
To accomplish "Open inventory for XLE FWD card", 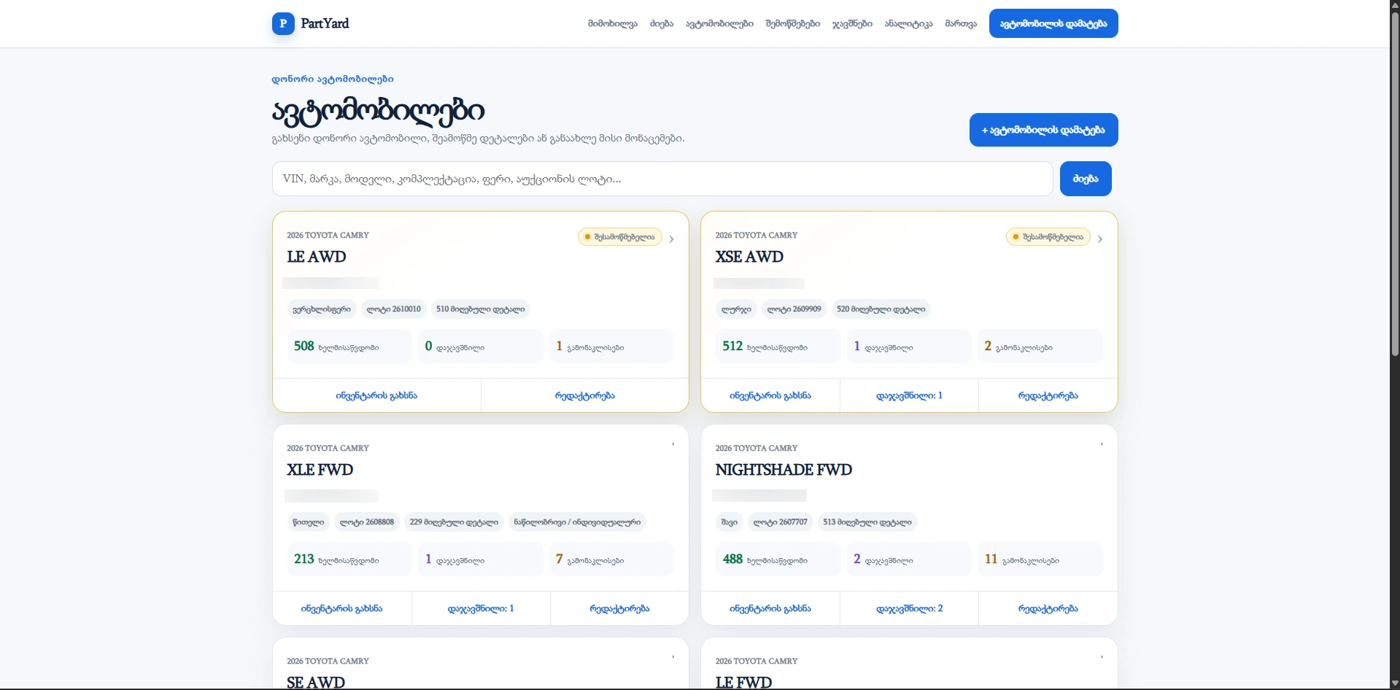I will [342, 608].
